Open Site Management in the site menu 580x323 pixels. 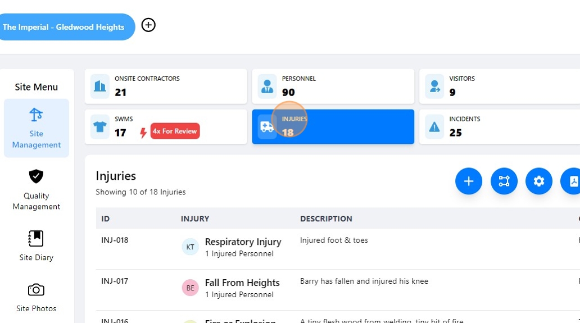pos(37,128)
